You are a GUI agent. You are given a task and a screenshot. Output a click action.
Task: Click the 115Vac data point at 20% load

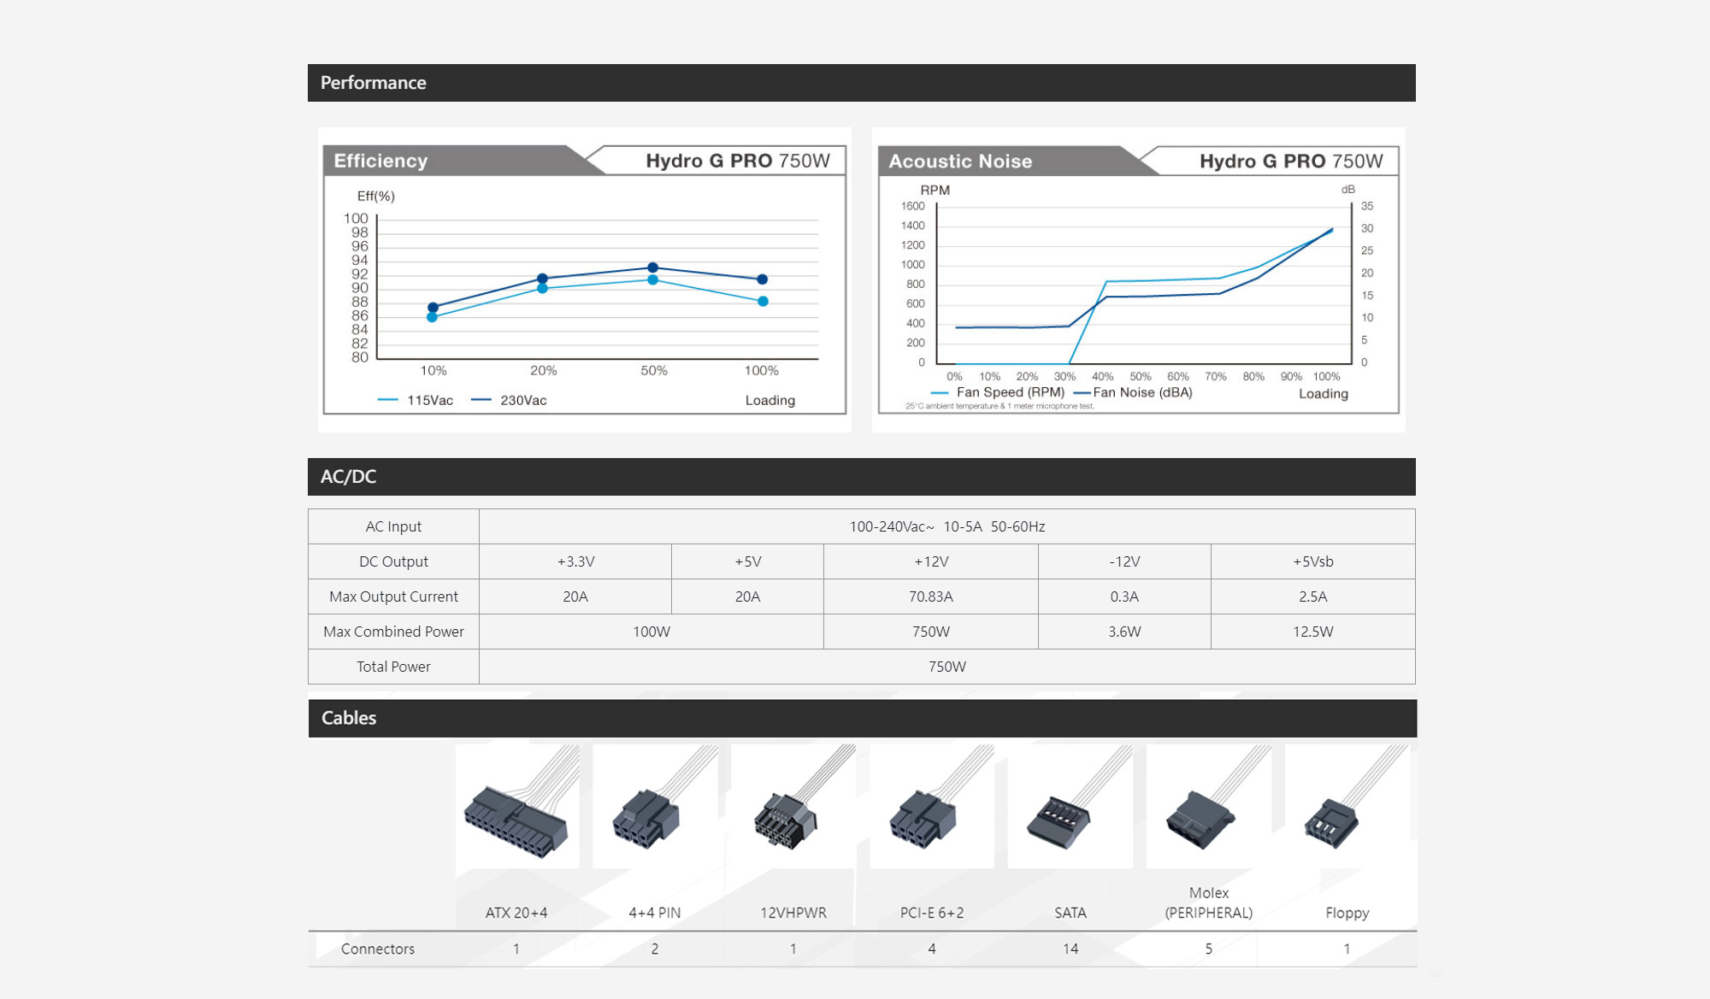tap(542, 289)
